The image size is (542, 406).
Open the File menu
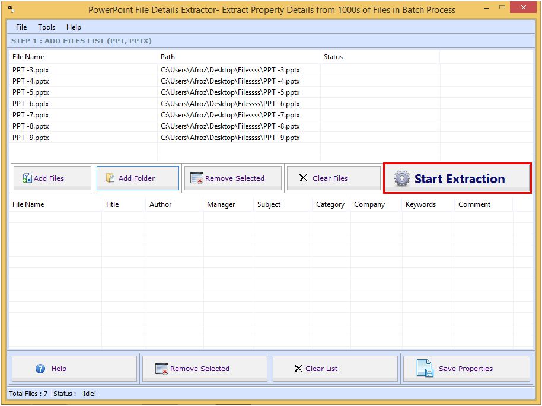[x=21, y=27]
